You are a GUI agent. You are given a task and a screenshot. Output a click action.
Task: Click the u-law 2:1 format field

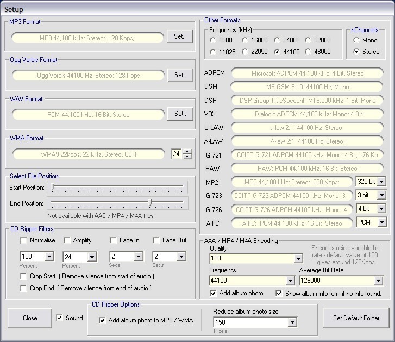(308, 128)
